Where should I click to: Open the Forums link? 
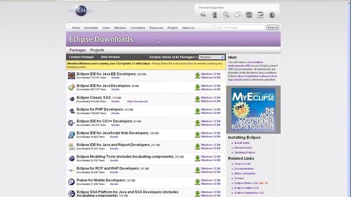point(239,178)
